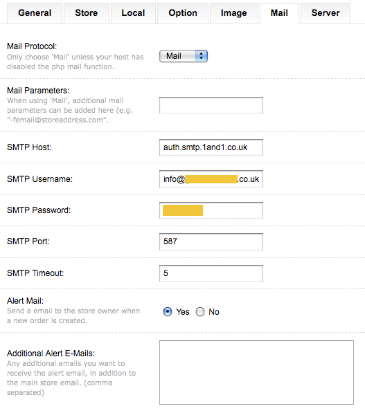Click the No label next to radio

coord(214,312)
